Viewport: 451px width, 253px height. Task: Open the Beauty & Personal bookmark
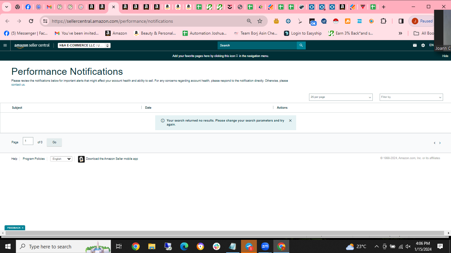[x=155, y=33]
